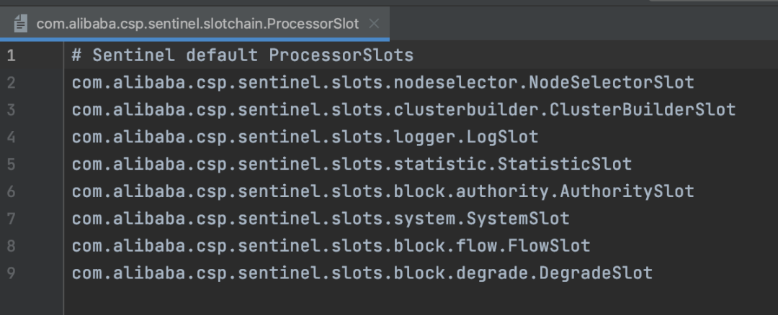
Task: Close the ProcessorSlot editor tab
Action: click(375, 24)
